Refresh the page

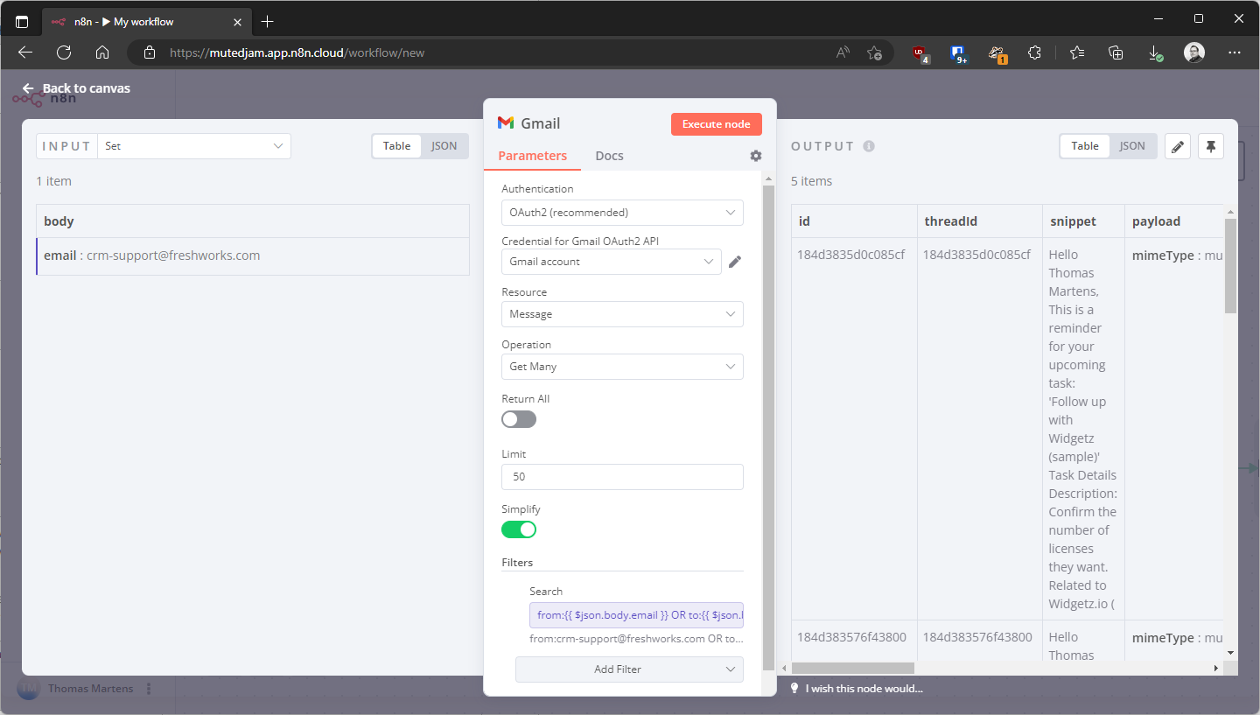(63, 53)
